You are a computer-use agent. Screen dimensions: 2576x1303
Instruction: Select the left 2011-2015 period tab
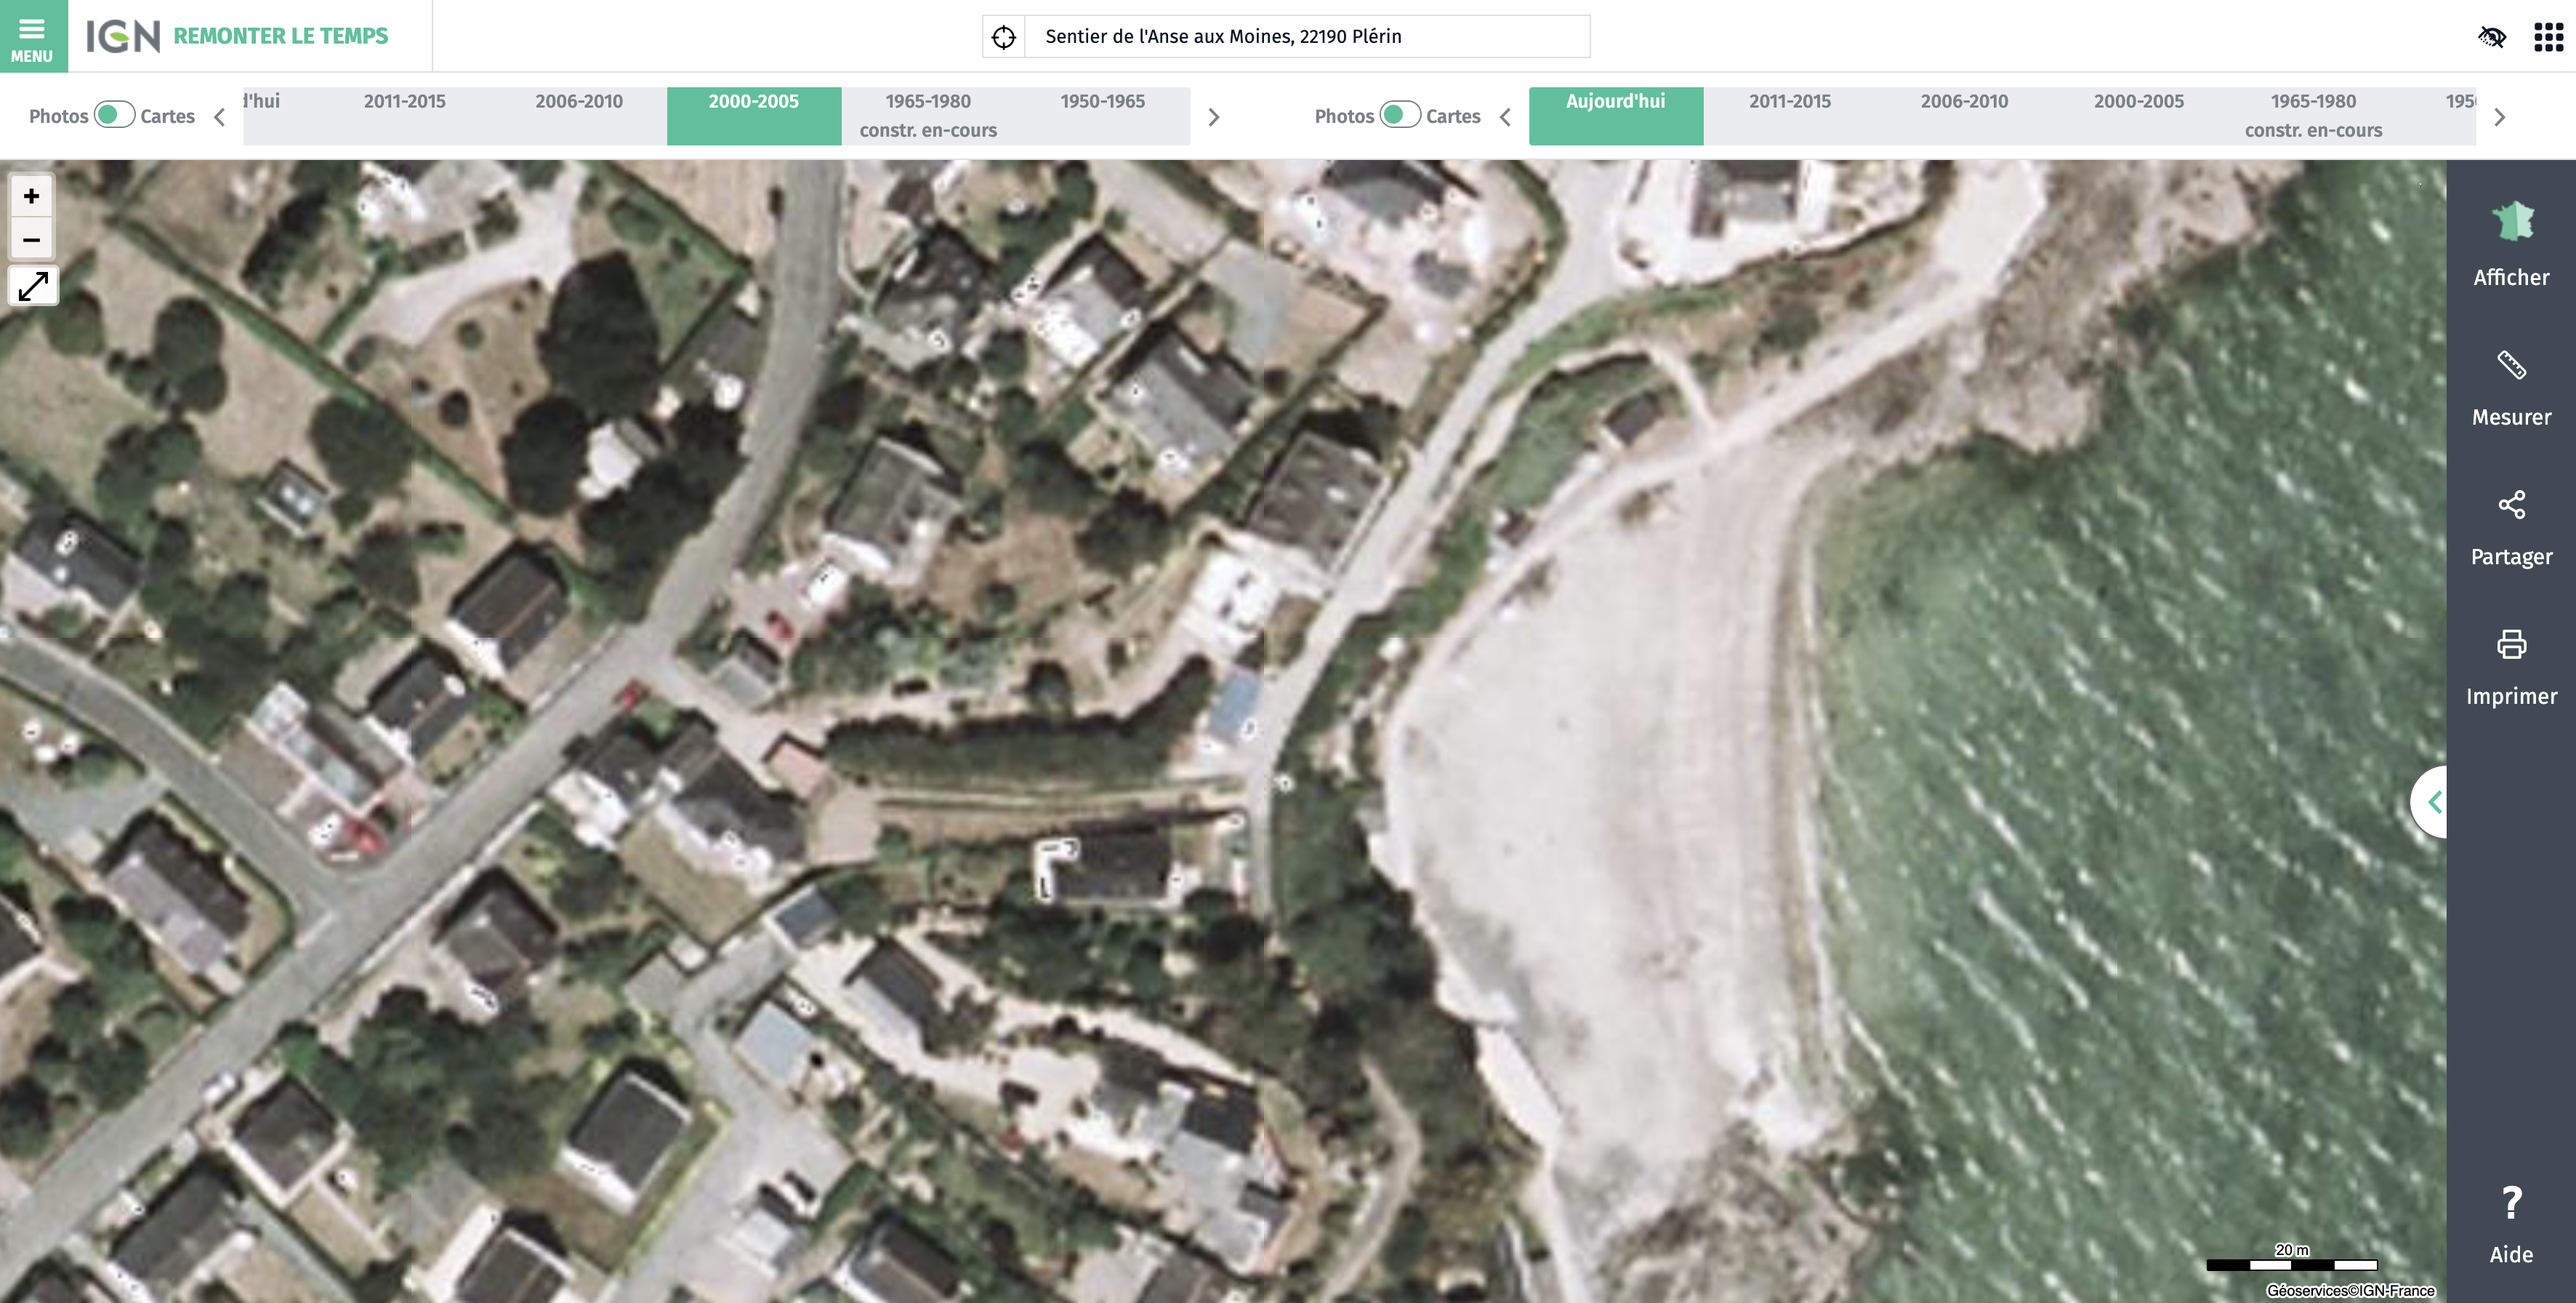(404, 102)
